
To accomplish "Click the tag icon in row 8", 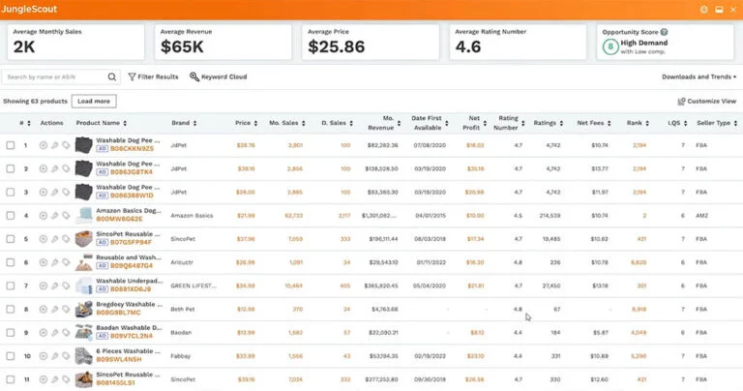I will 66,310.
